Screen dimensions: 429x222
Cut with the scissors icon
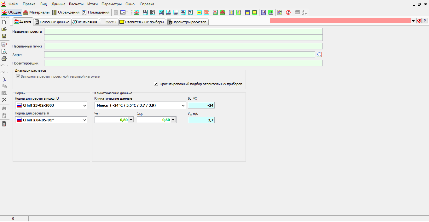(x=4, y=79)
